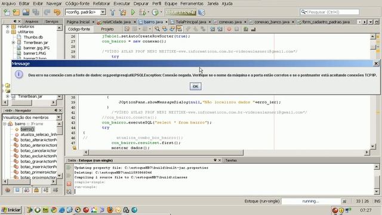Click Find Selection magnifier icon in editor toolbar
Screen dimensions: 382x215
point(157,29)
